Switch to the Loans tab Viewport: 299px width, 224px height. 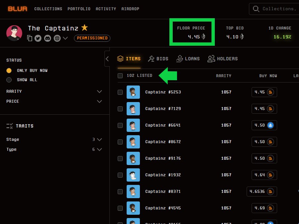click(x=188, y=59)
